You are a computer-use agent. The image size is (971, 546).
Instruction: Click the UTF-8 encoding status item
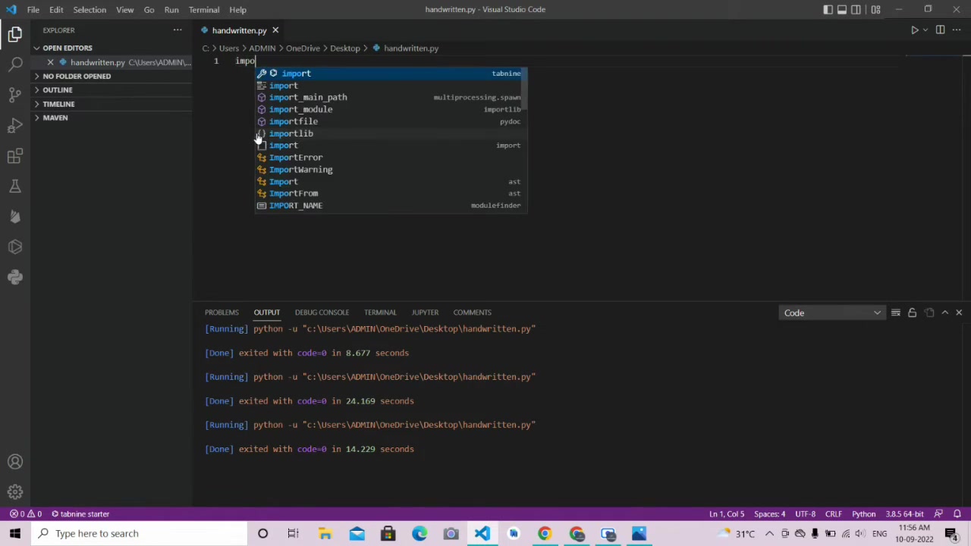(805, 514)
